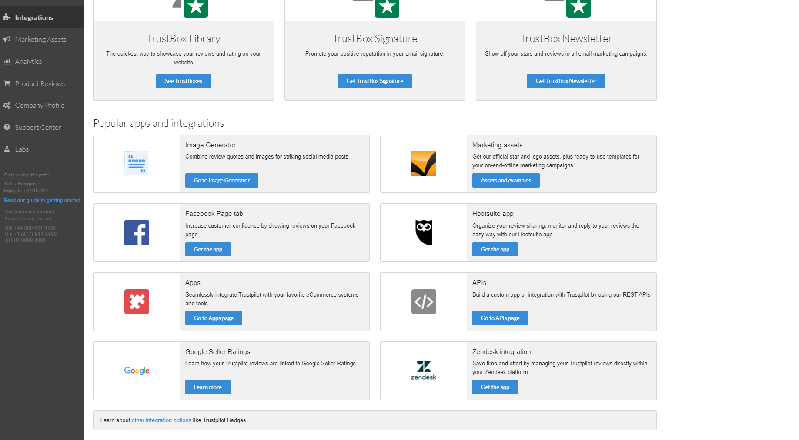The image size is (799, 440).
Task: Get the Facebook Page tab app
Action: pyautogui.click(x=208, y=249)
